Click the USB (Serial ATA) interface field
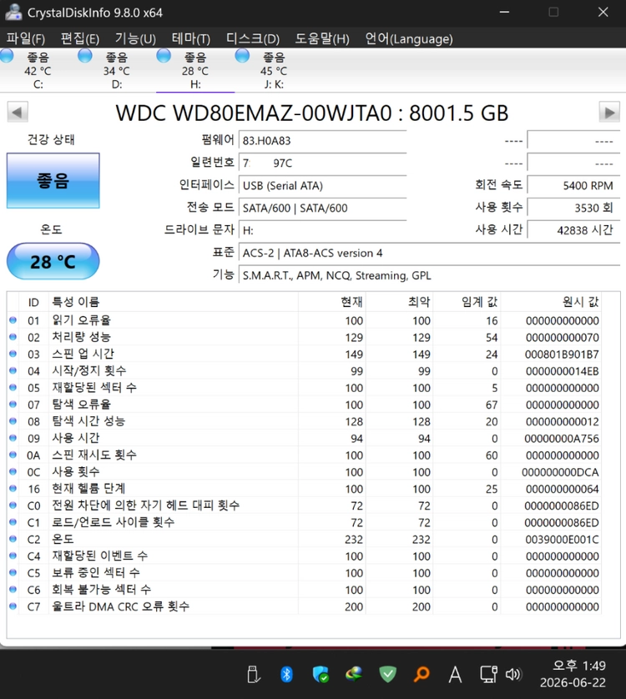The height and width of the screenshot is (699, 626). 322,185
